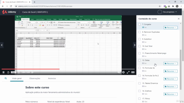Open a new browser tab
184x103 pixels.
point(34,2)
